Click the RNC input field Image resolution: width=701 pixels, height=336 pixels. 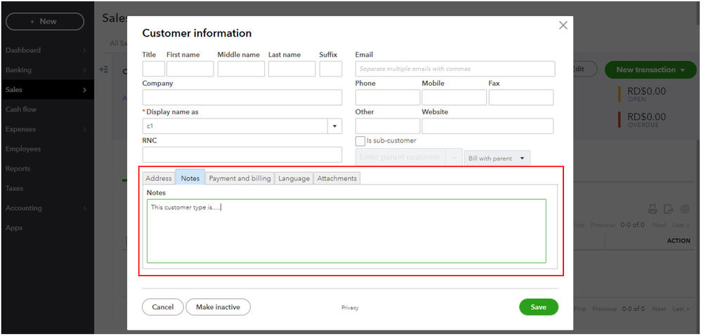pos(242,154)
